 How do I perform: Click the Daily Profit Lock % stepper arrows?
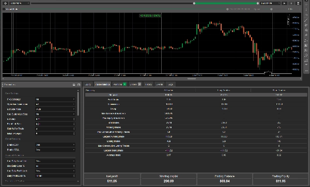tap(74, 176)
